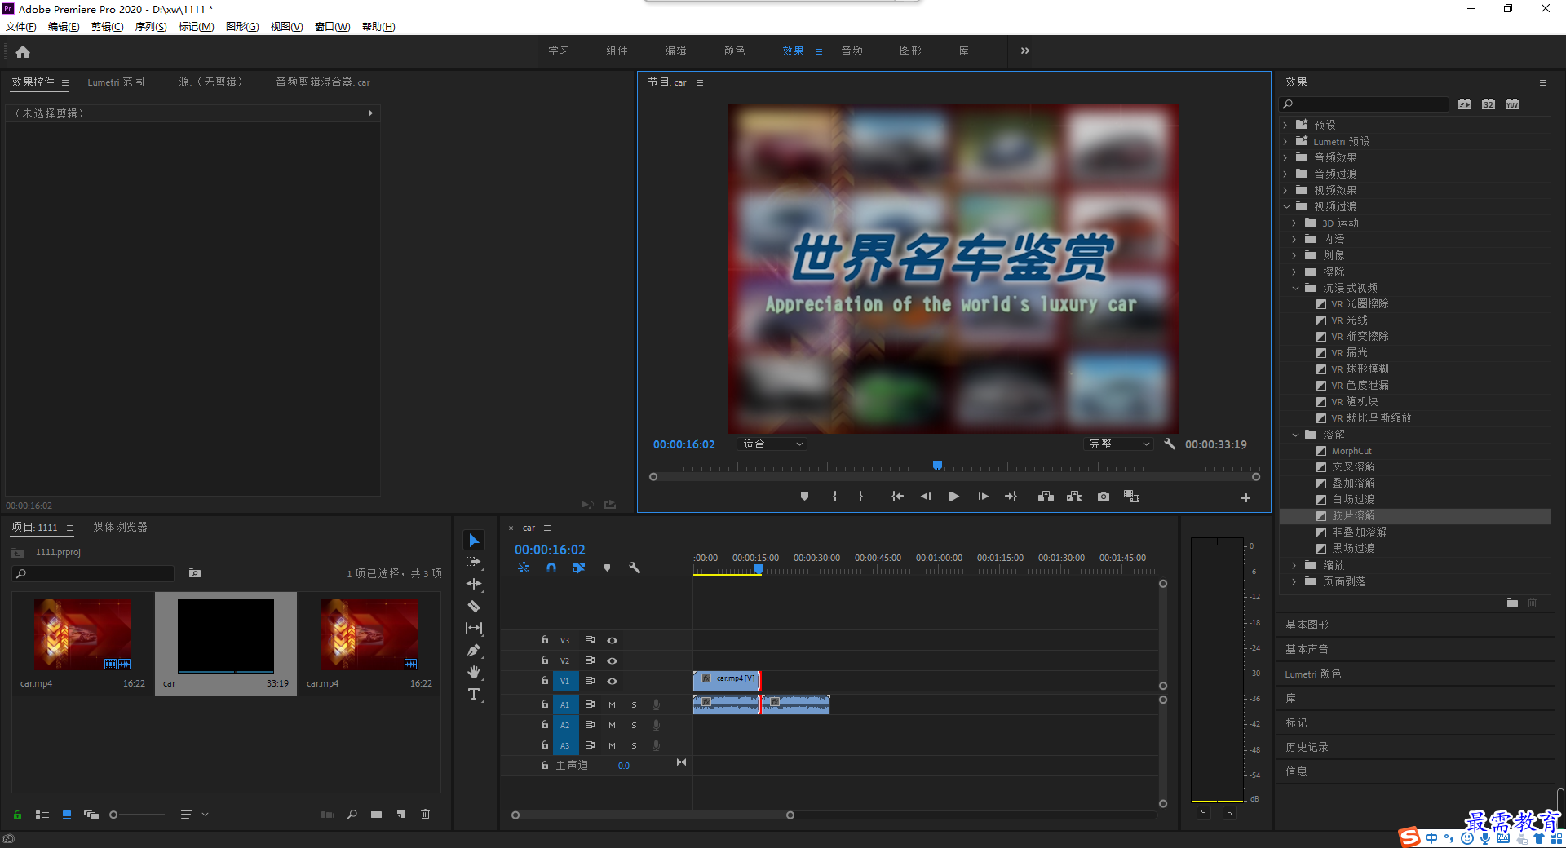
Task: Open the 媒体浏览器 tab
Action: (x=120, y=527)
